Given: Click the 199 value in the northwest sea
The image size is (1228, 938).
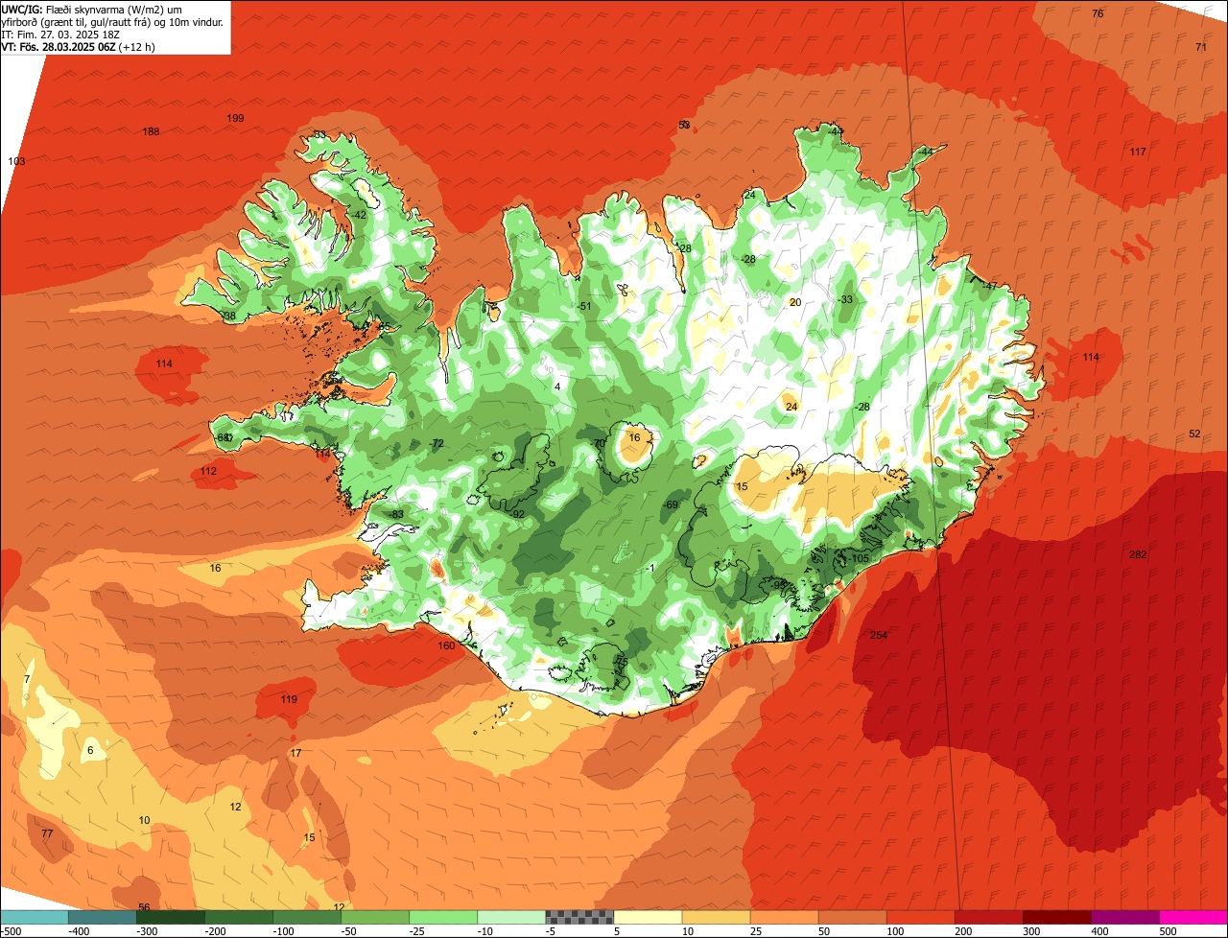Looking at the screenshot, I should pyautogui.click(x=235, y=118).
